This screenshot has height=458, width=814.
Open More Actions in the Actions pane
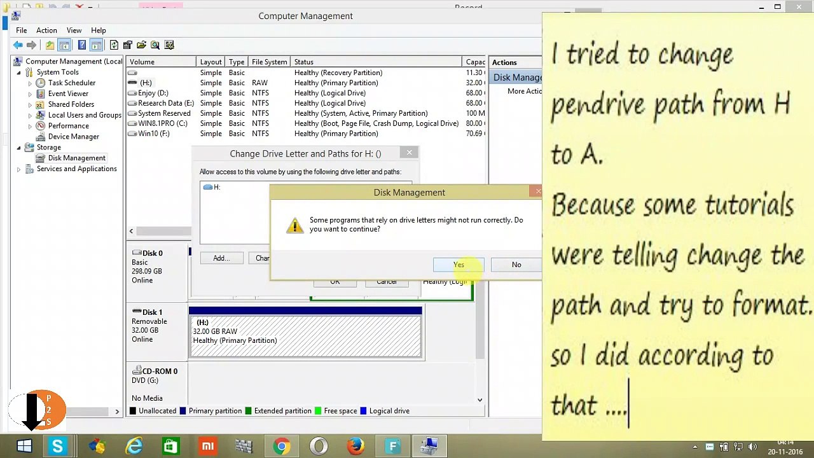tap(525, 91)
